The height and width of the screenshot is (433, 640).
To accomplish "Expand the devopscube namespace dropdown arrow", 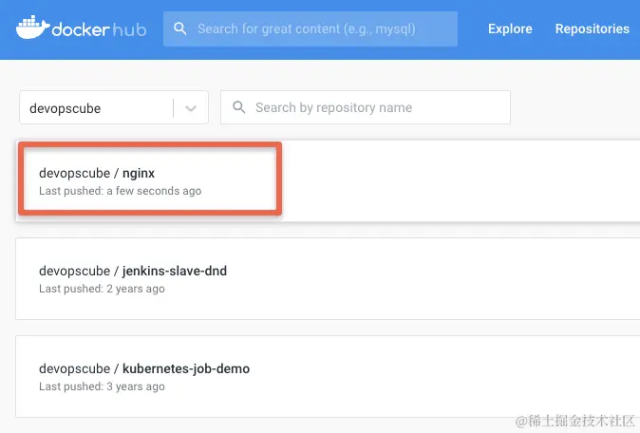I will click(191, 108).
